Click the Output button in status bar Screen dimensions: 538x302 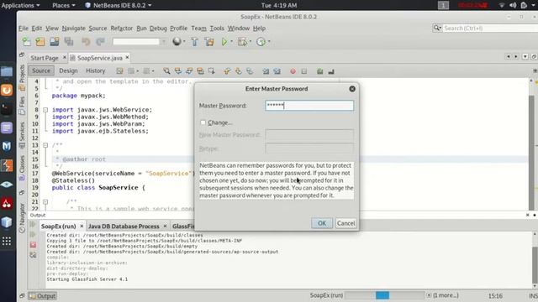(x=43, y=296)
